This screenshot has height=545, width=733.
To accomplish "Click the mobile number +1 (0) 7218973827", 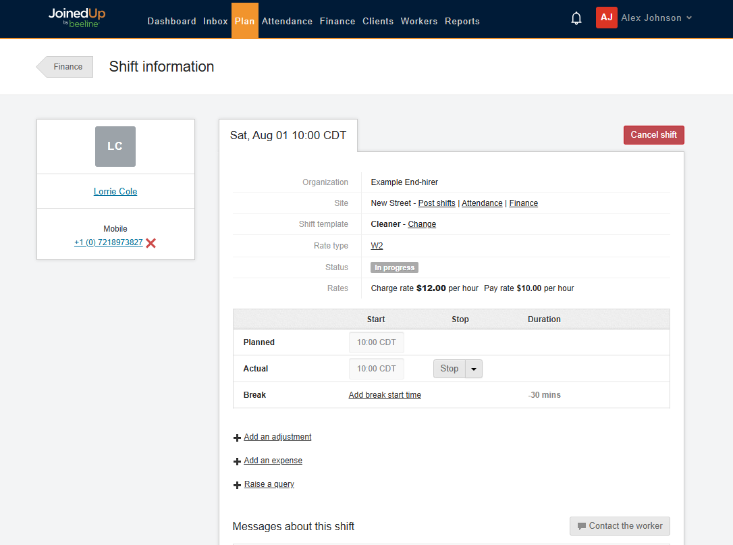I will point(109,242).
